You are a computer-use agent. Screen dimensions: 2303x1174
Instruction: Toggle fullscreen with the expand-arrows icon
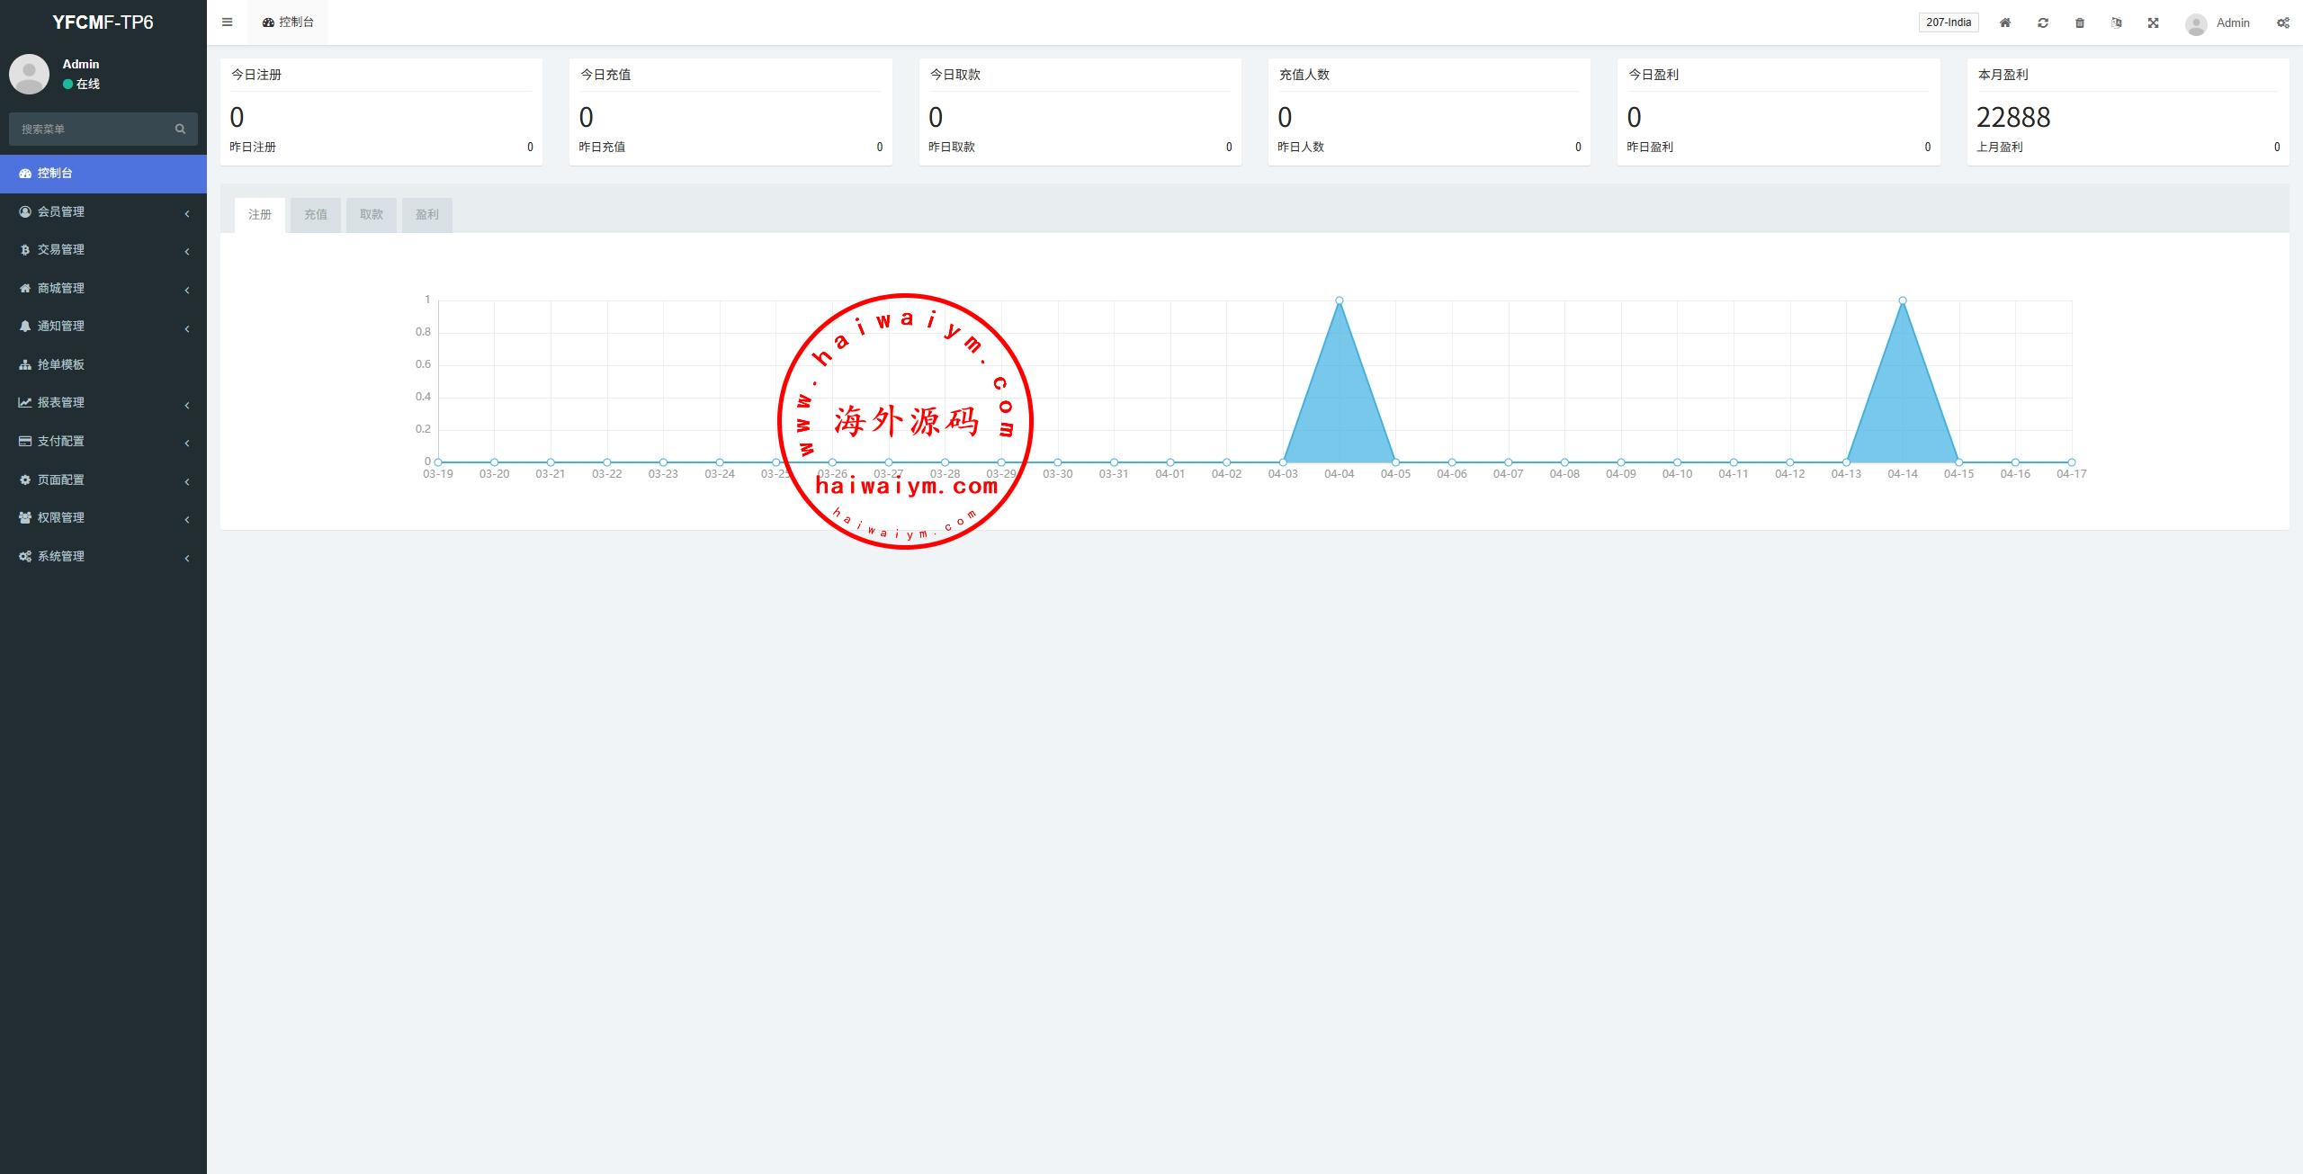[x=2154, y=23]
